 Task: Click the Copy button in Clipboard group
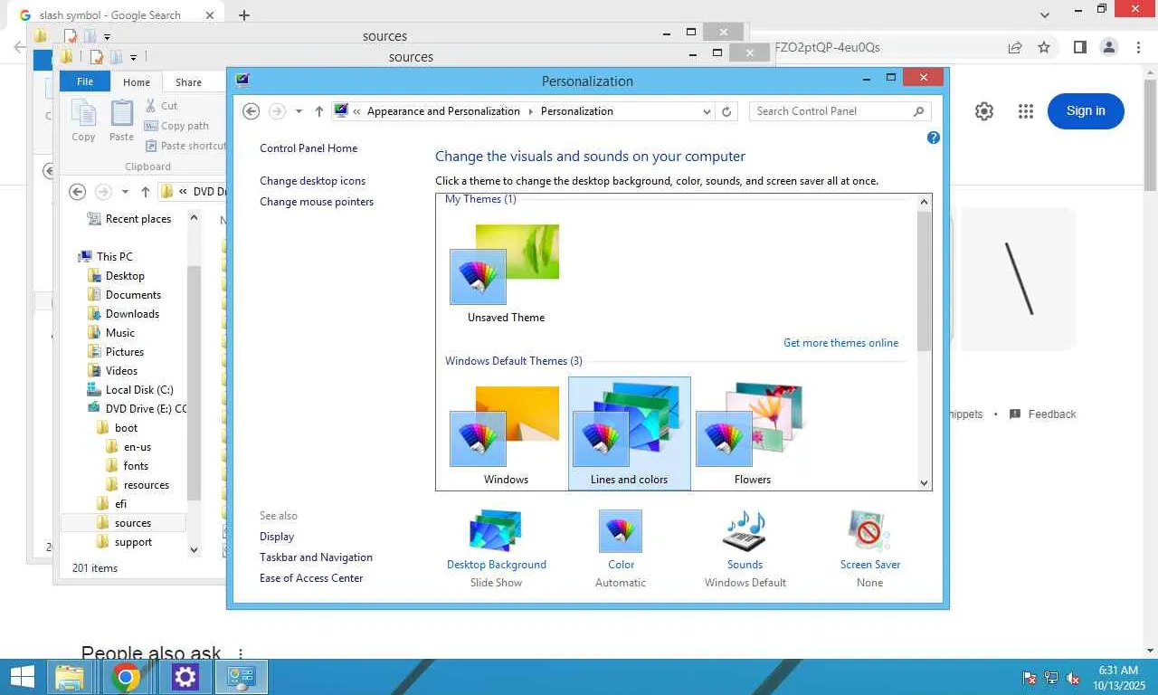83,120
